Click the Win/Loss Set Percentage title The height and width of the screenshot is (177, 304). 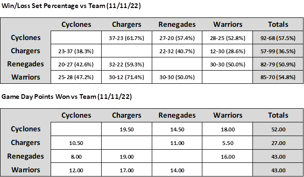pyautogui.click(x=71, y=6)
